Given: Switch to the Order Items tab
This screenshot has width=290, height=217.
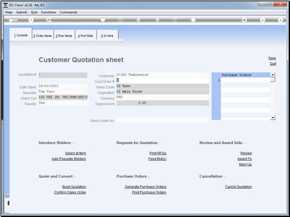Looking at the screenshot, I should pyautogui.click(x=42, y=36).
